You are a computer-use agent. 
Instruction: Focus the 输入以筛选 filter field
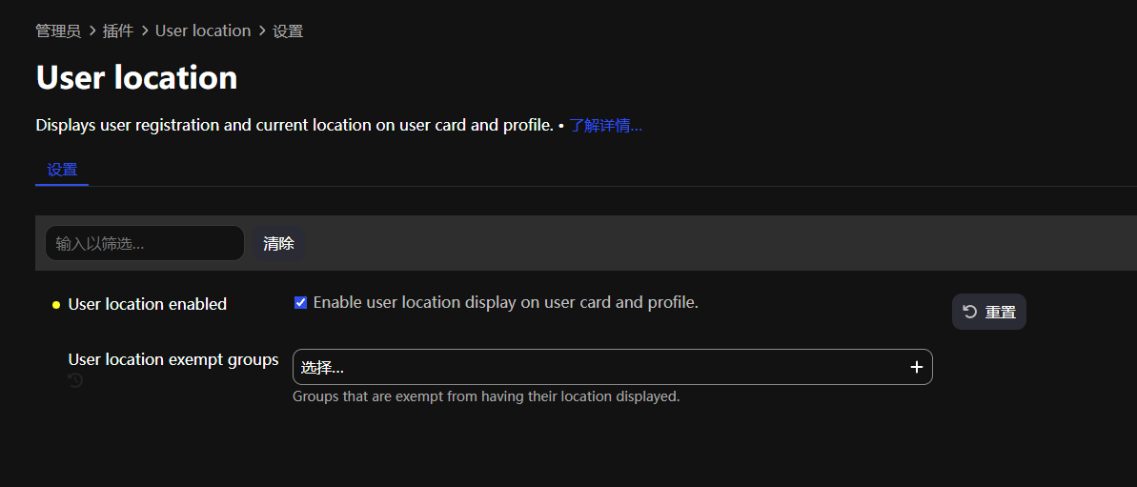(x=145, y=244)
